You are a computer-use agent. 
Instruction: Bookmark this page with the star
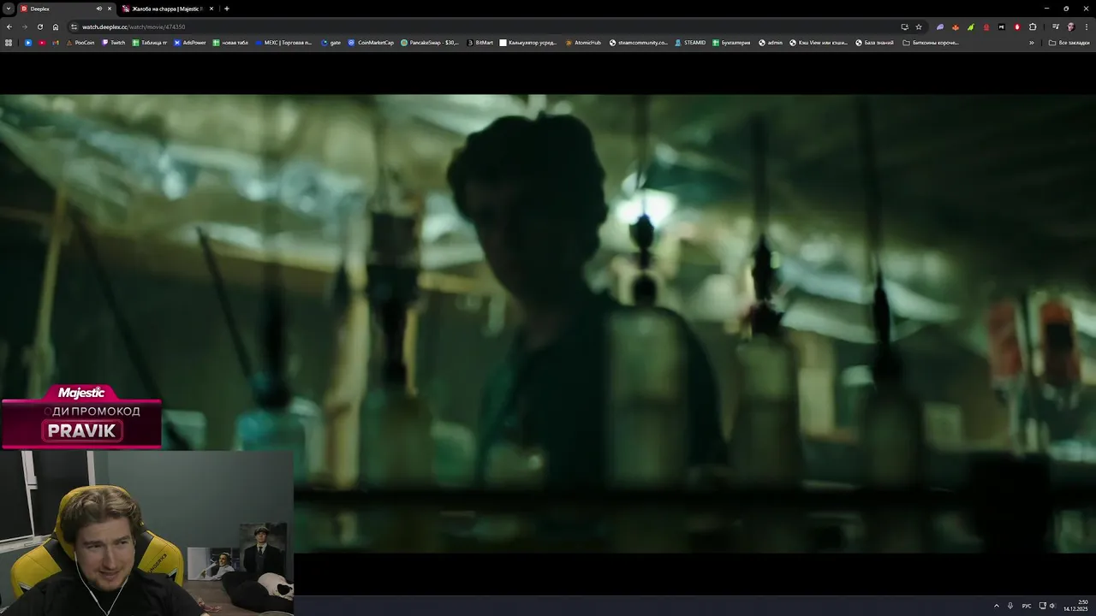(919, 27)
